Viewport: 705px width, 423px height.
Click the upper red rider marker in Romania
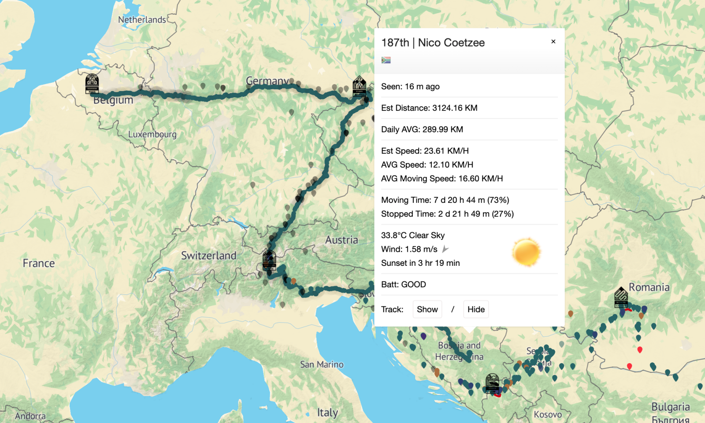coord(640,349)
